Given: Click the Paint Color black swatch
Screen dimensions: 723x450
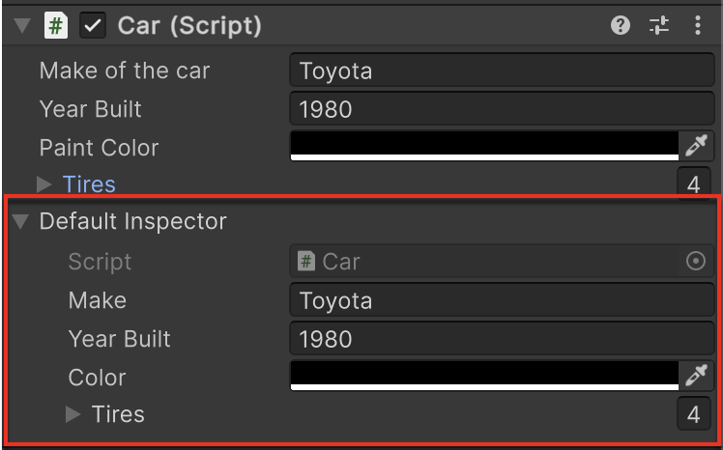Looking at the screenshot, I should click(484, 146).
